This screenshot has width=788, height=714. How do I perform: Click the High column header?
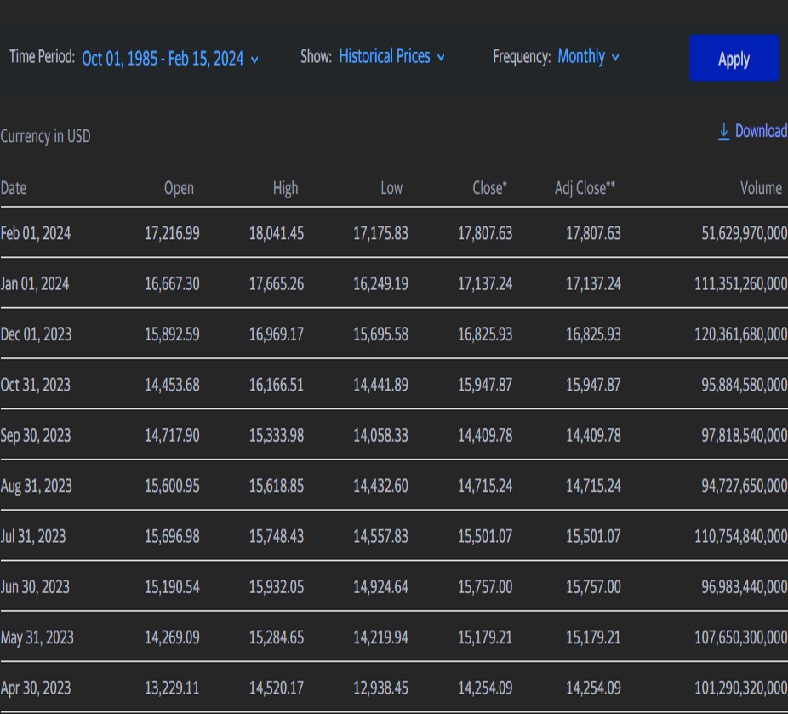pos(285,188)
